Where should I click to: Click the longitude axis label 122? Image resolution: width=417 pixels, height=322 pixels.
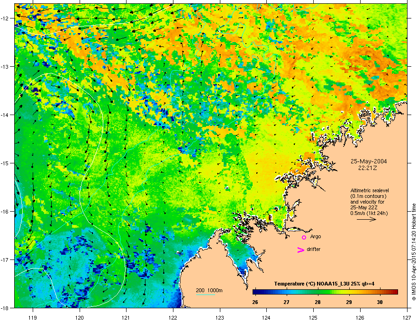click(x=173, y=317)
